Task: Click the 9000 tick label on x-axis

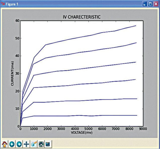Action: [x=143, y=129]
